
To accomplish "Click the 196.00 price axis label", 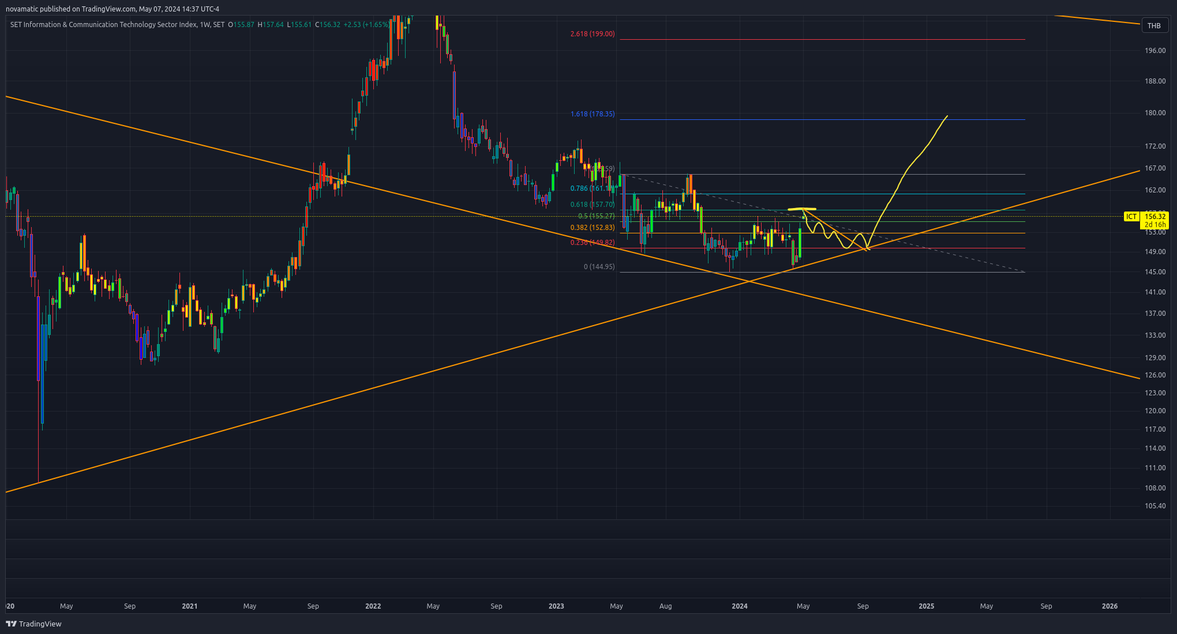I will [x=1155, y=51].
